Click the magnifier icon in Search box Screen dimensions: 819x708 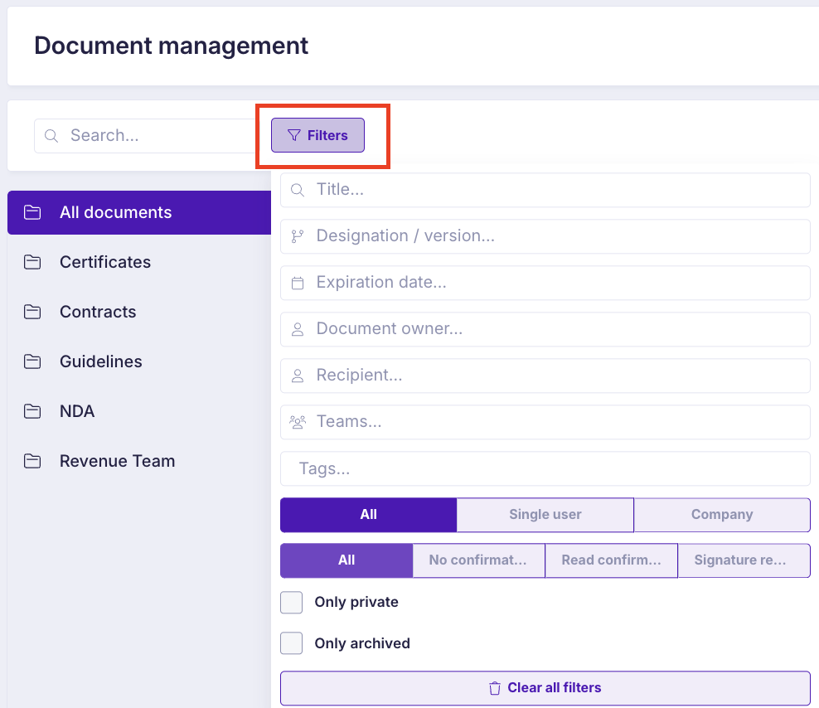tap(51, 136)
